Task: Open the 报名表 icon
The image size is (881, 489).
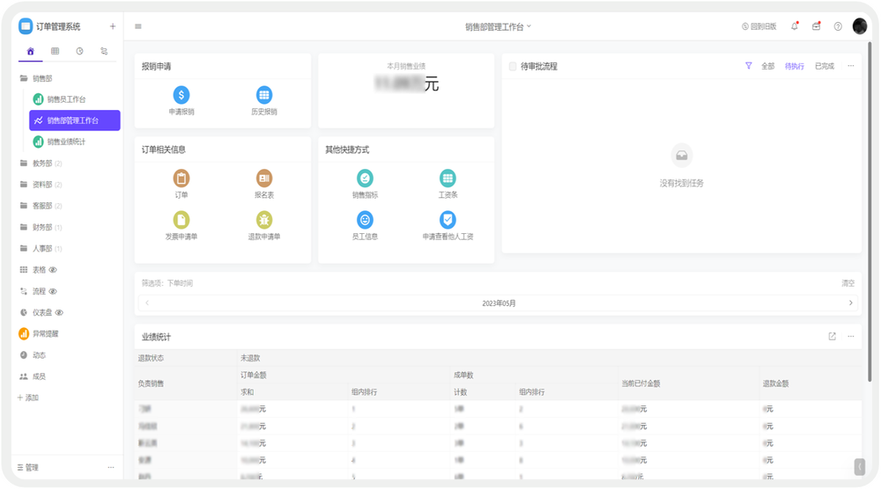Action: tap(263, 179)
